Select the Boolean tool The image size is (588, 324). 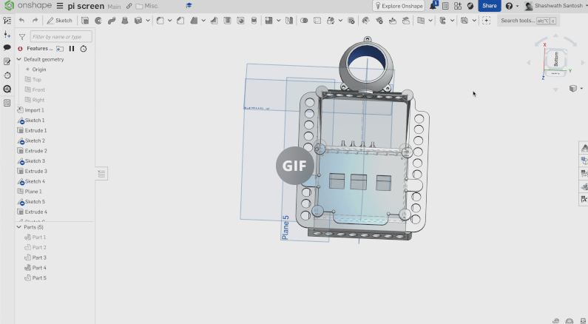point(304,21)
